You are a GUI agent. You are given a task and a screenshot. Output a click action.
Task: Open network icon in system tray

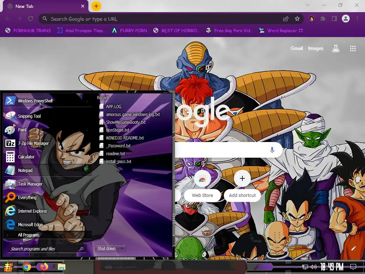(x=305, y=267)
